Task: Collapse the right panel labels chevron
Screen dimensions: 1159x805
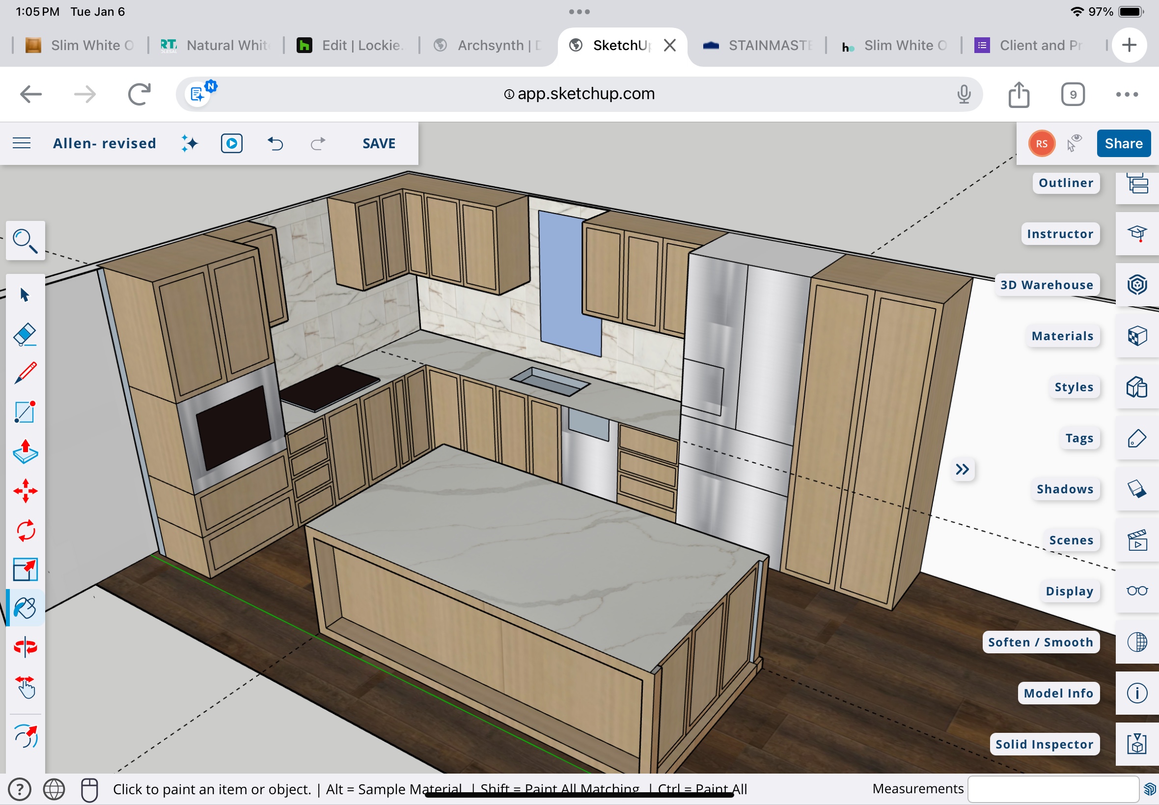Action: (x=962, y=470)
